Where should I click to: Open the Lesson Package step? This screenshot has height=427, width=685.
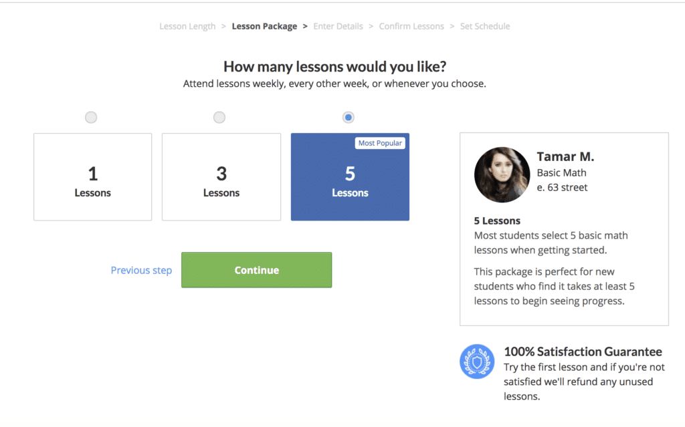click(x=264, y=26)
